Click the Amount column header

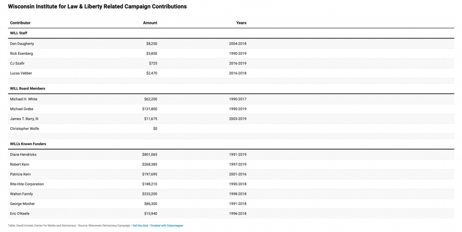150,23
